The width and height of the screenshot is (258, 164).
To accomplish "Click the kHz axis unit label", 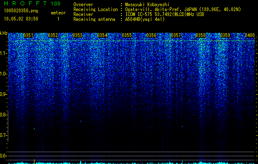I will pyautogui.click(x=4, y=33).
